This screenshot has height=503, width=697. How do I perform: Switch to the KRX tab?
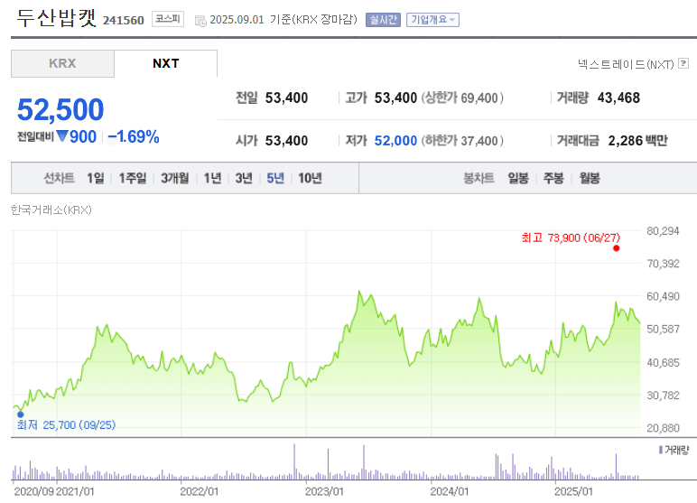click(62, 63)
